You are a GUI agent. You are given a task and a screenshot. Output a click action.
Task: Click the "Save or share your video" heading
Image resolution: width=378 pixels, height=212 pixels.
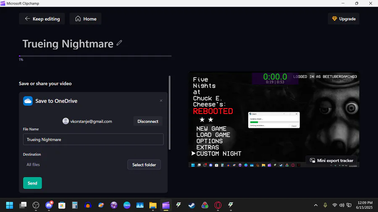coord(45,84)
